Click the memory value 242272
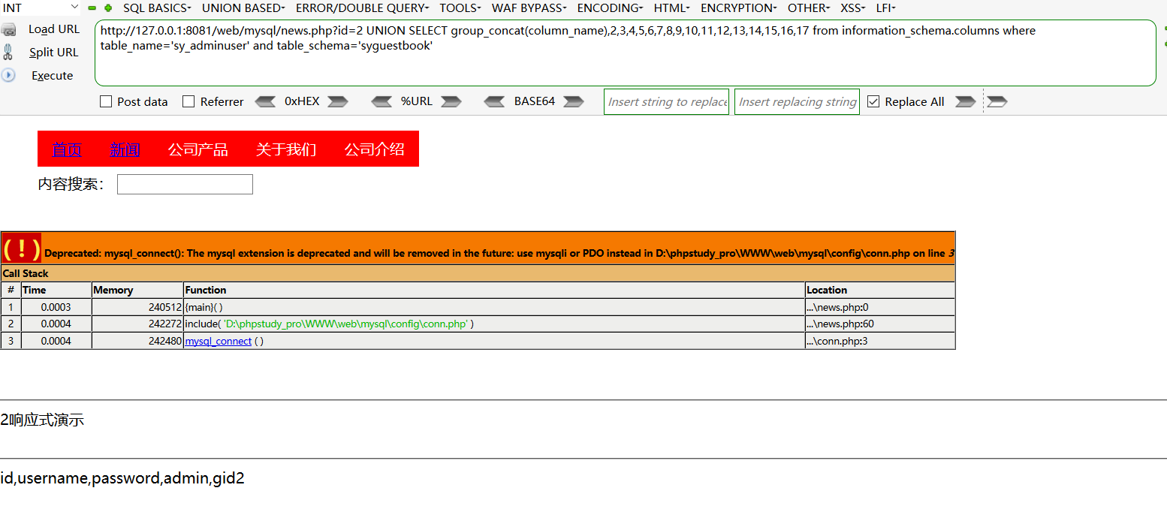Viewport: 1167px width, 515px height. 165,324
